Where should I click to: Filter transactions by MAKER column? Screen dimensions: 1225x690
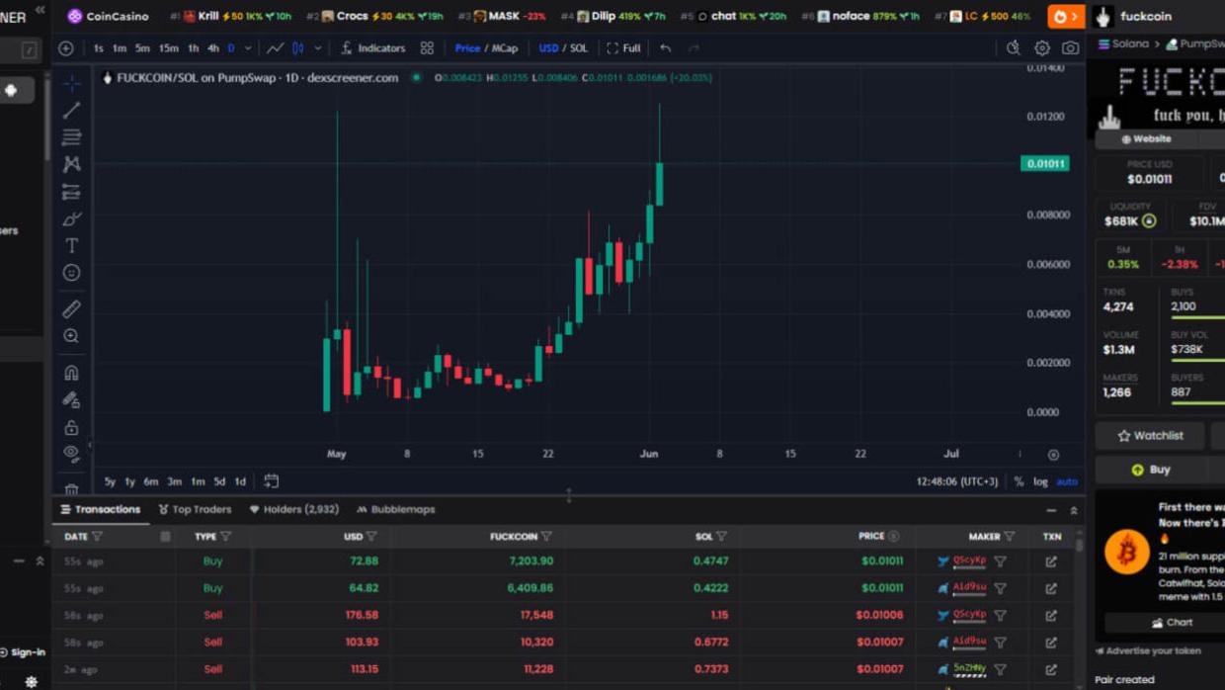pyautogui.click(x=1009, y=537)
